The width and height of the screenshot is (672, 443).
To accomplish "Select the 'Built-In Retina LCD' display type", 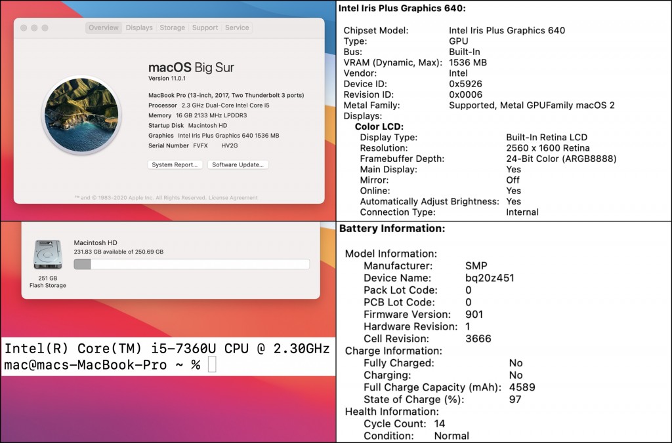I will coord(547,138).
